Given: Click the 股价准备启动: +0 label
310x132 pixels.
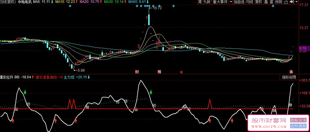Looking at the screenshot, I should pyautogui.click(x=49, y=77).
